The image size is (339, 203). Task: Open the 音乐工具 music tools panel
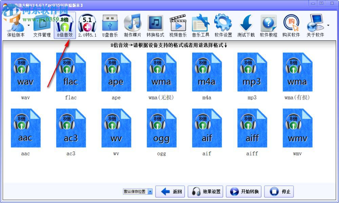200,24
